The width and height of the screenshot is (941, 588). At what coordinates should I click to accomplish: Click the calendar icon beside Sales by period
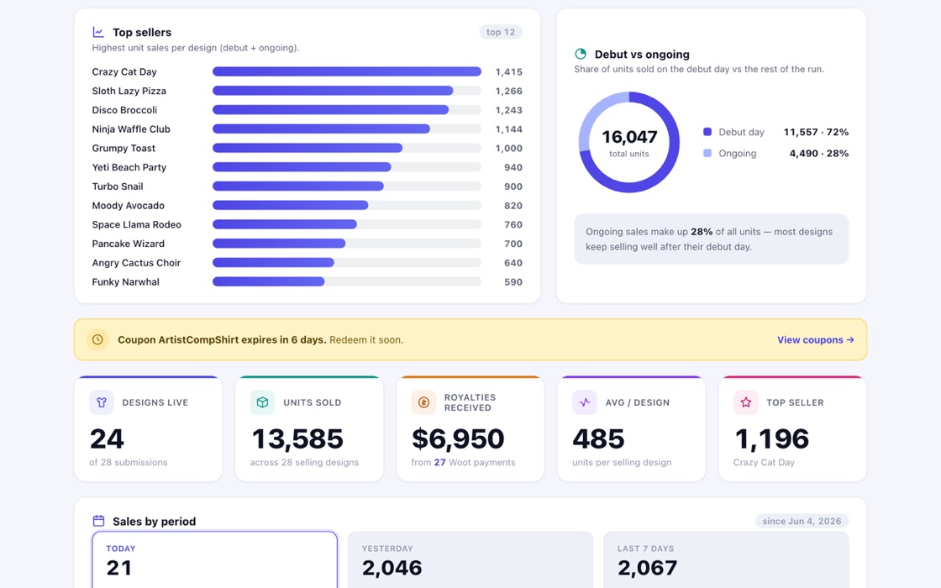(x=98, y=521)
